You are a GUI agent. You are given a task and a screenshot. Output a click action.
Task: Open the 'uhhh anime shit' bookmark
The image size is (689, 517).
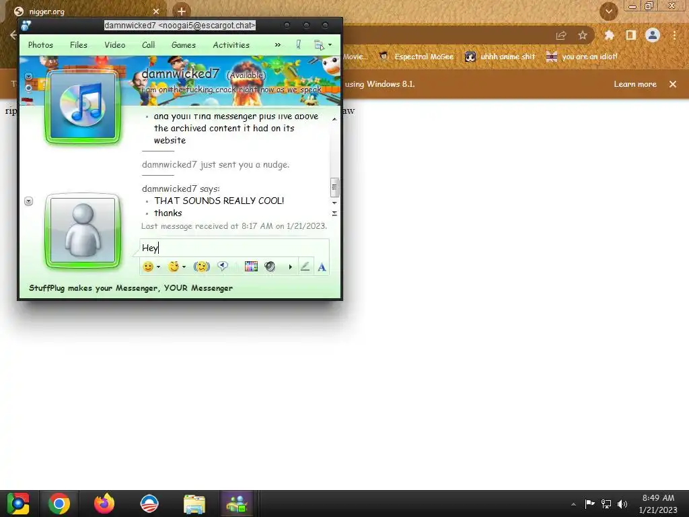point(500,57)
